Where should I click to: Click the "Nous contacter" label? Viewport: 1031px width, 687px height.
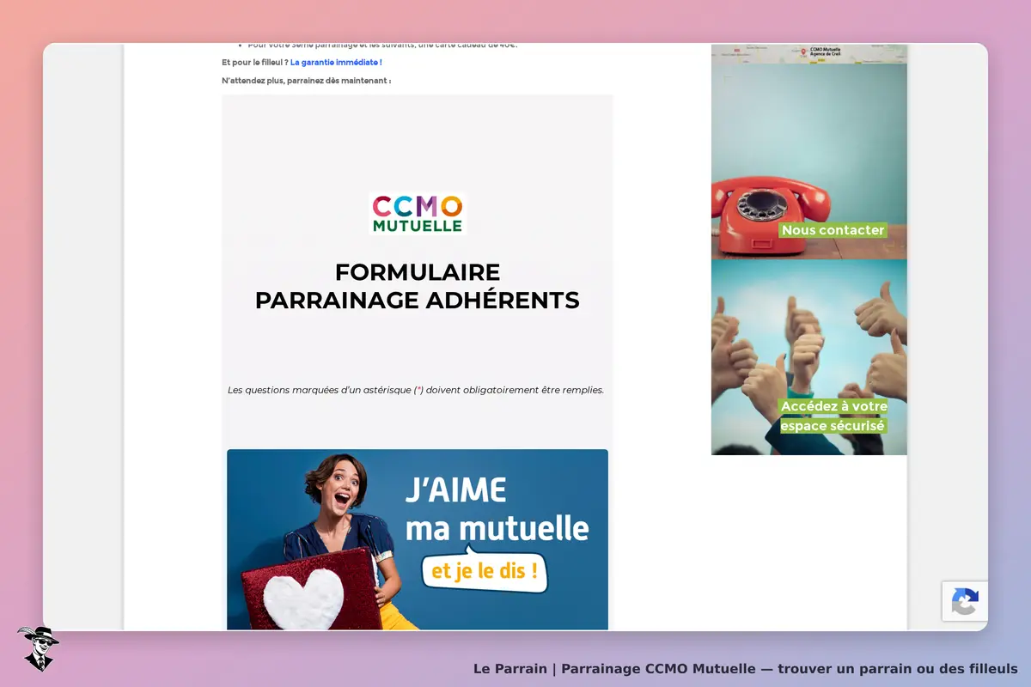[833, 230]
